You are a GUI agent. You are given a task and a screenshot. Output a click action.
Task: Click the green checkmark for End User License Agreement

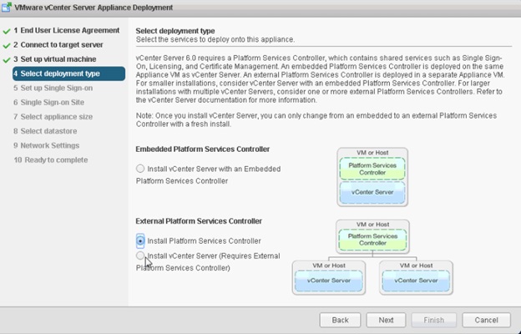[x=7, y=31]
